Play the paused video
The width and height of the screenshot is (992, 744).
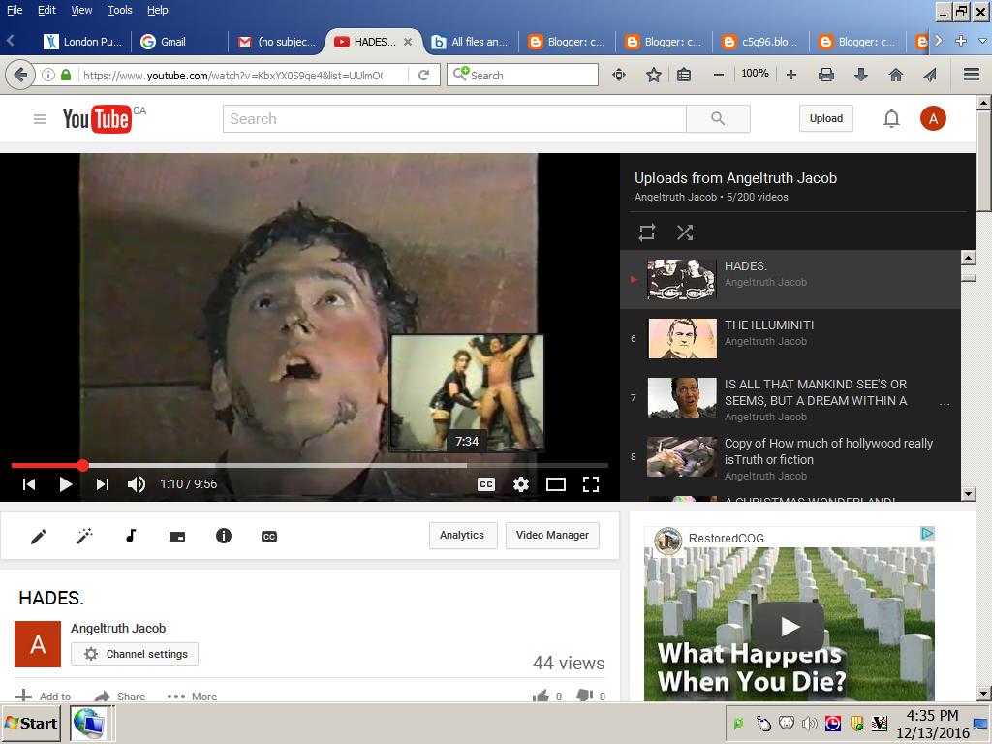coord(65,484)
